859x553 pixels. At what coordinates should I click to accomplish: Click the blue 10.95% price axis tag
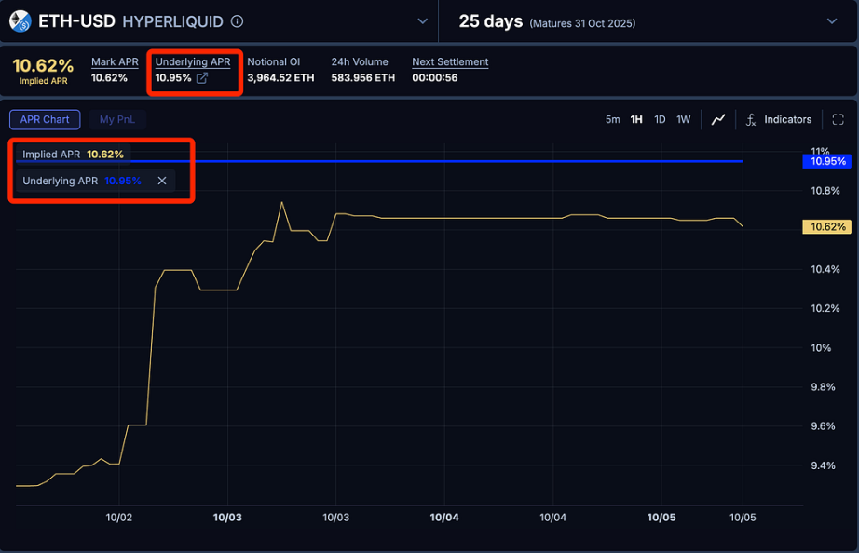pyautogui.click(x=827, y=161)
